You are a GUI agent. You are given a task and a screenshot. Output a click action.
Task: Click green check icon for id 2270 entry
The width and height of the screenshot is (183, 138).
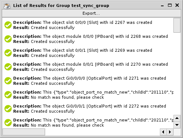[x=8, y=67]
